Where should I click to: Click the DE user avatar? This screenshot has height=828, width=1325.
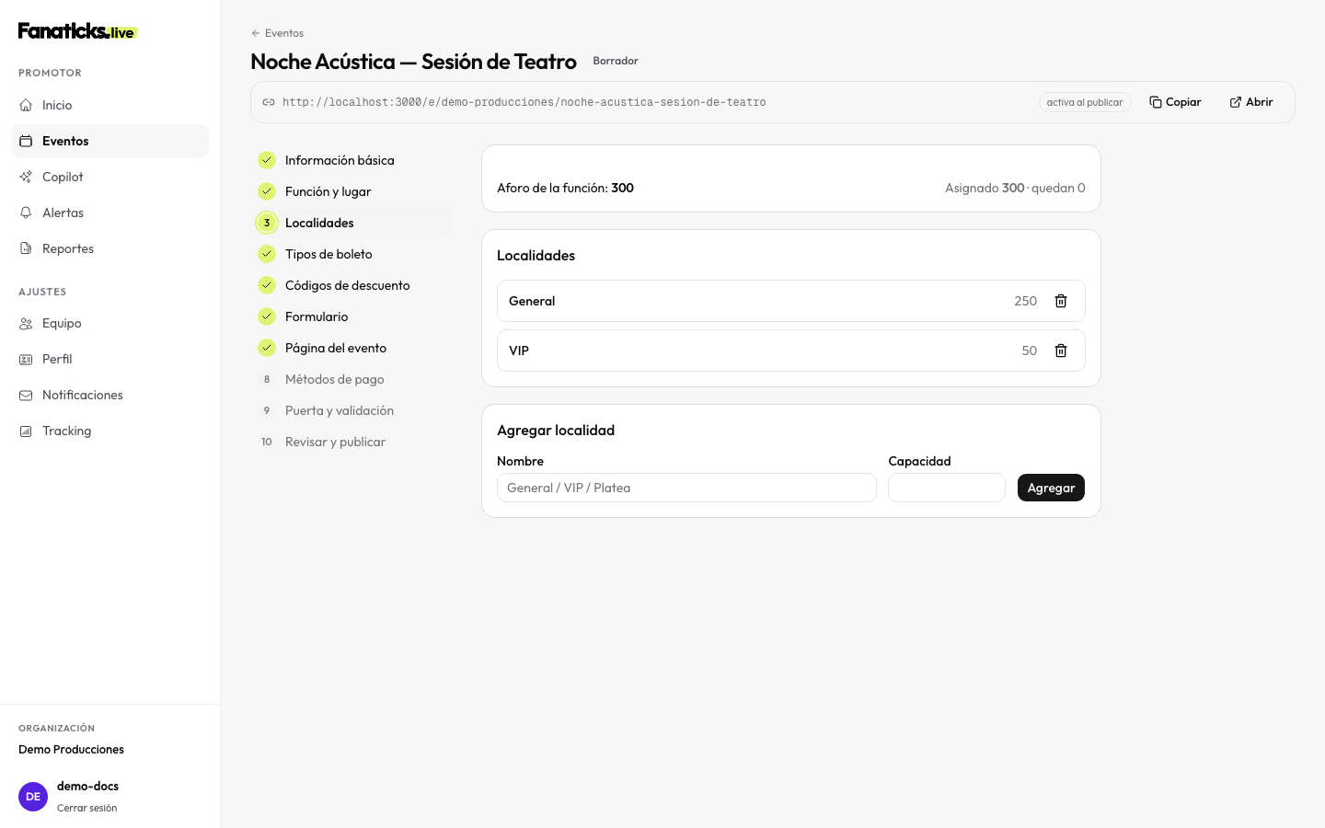[33, 797]
